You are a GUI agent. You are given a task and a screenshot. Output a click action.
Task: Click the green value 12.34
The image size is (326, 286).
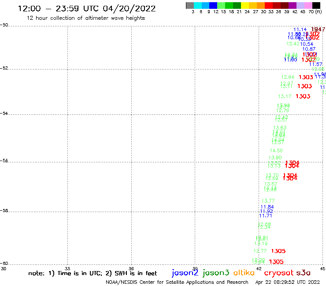[264, 227]
